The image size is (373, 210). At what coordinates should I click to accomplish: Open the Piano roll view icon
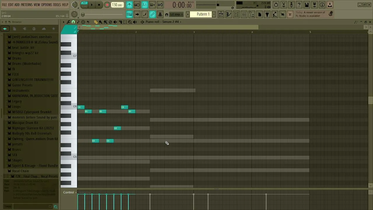(229, 14)
